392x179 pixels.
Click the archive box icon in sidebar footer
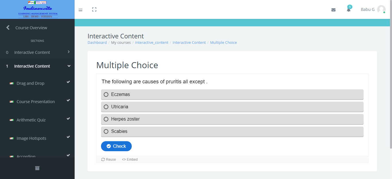[x=37, y=168]
